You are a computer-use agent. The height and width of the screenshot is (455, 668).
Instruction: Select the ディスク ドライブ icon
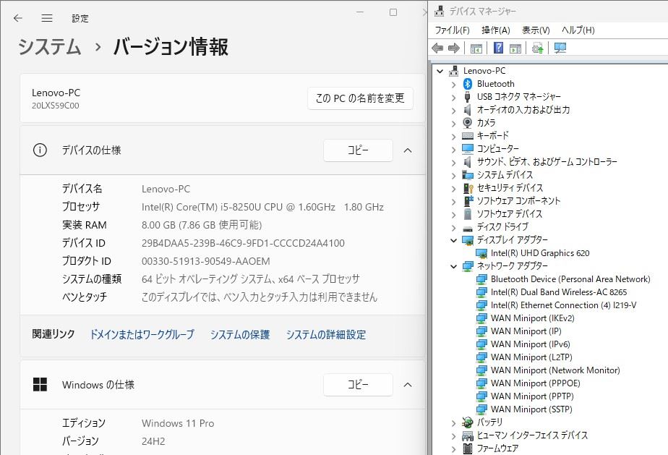click(x=467, y=228)
